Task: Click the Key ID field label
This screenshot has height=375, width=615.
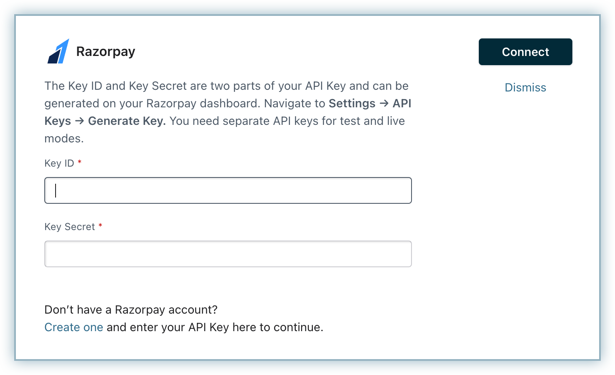Action: click(59, 163)
